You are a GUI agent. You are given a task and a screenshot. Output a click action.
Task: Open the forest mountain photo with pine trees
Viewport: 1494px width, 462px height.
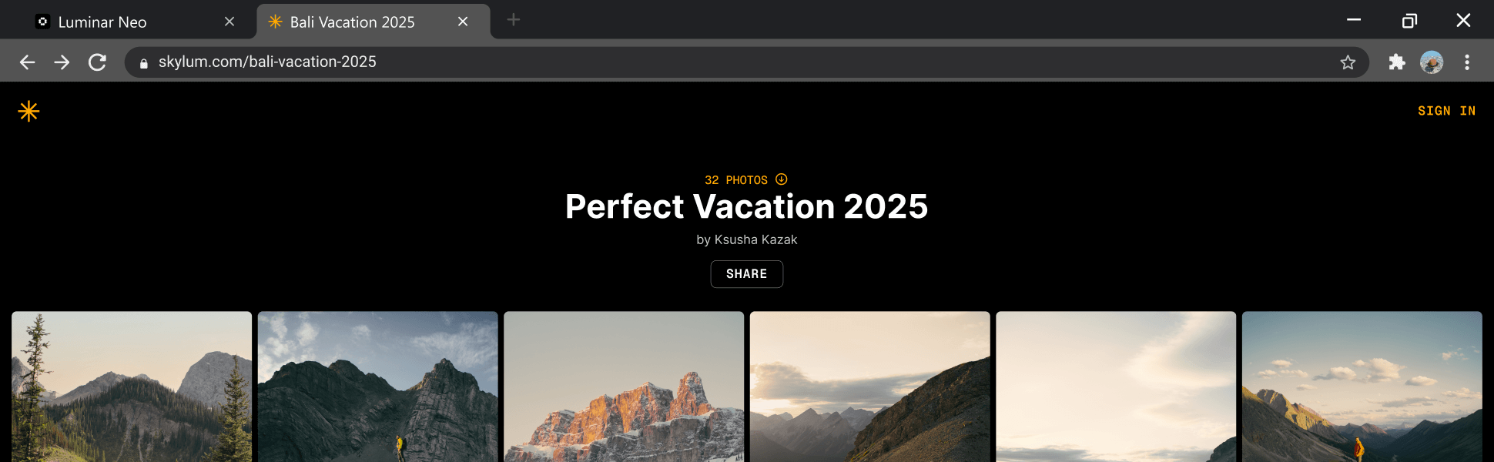[132, 387]
